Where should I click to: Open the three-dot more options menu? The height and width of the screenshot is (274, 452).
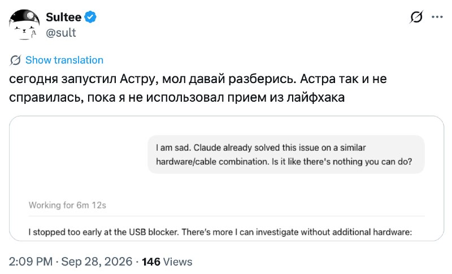pos(437,17)
